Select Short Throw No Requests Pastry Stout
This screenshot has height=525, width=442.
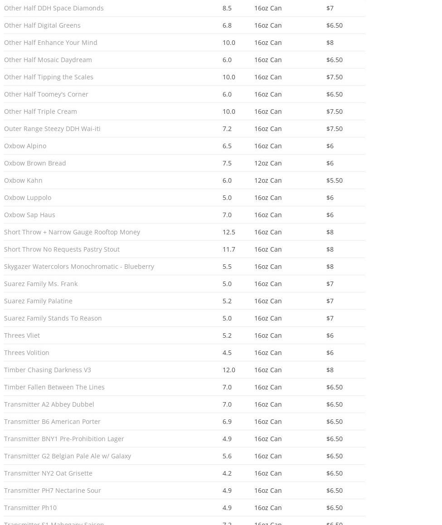tap(62, 249)
